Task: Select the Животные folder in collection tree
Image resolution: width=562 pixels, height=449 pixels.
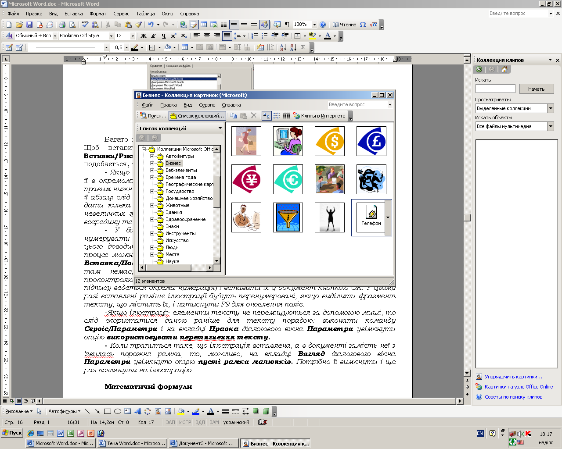Action: [x=177, y=205]
